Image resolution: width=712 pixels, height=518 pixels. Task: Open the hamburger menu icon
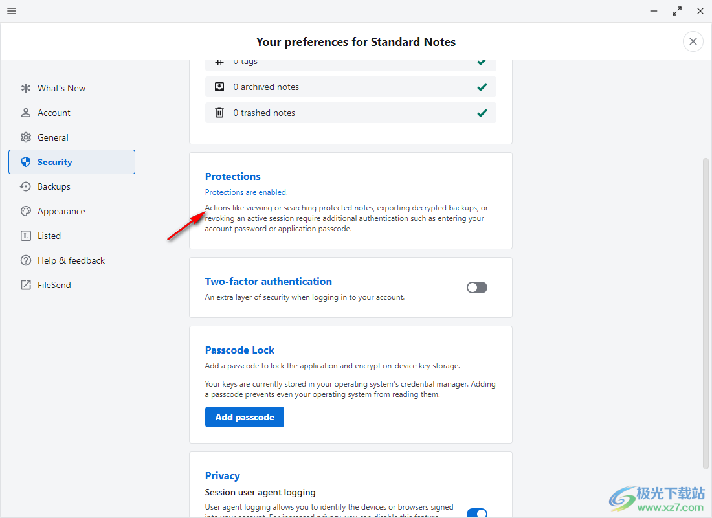[x=12, y=11]
